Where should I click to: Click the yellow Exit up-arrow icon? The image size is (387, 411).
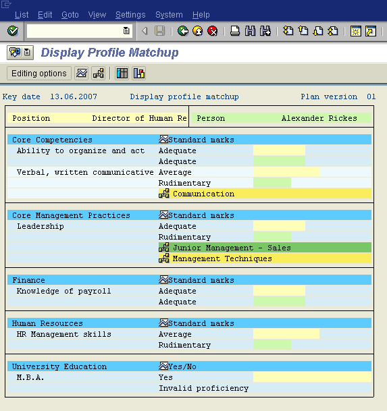(198, 31)
